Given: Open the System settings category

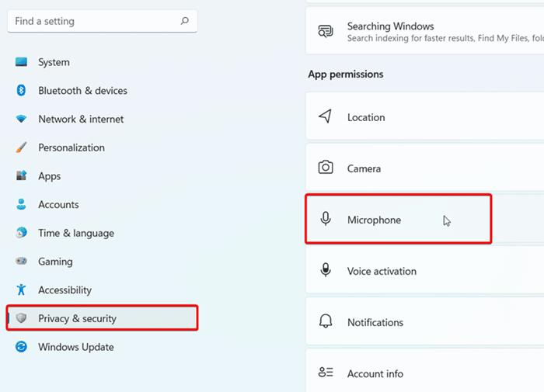Looking at the screenshot, I should point(54,62).
